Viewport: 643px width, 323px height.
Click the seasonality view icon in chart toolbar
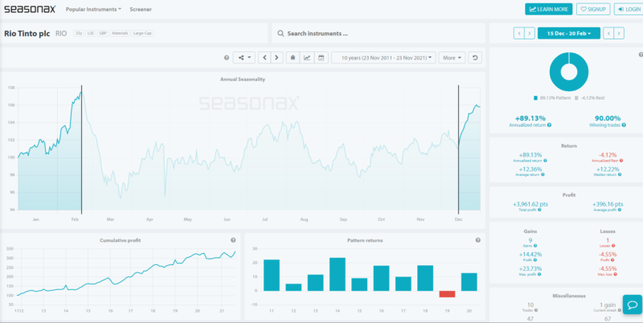pos(293,58)
